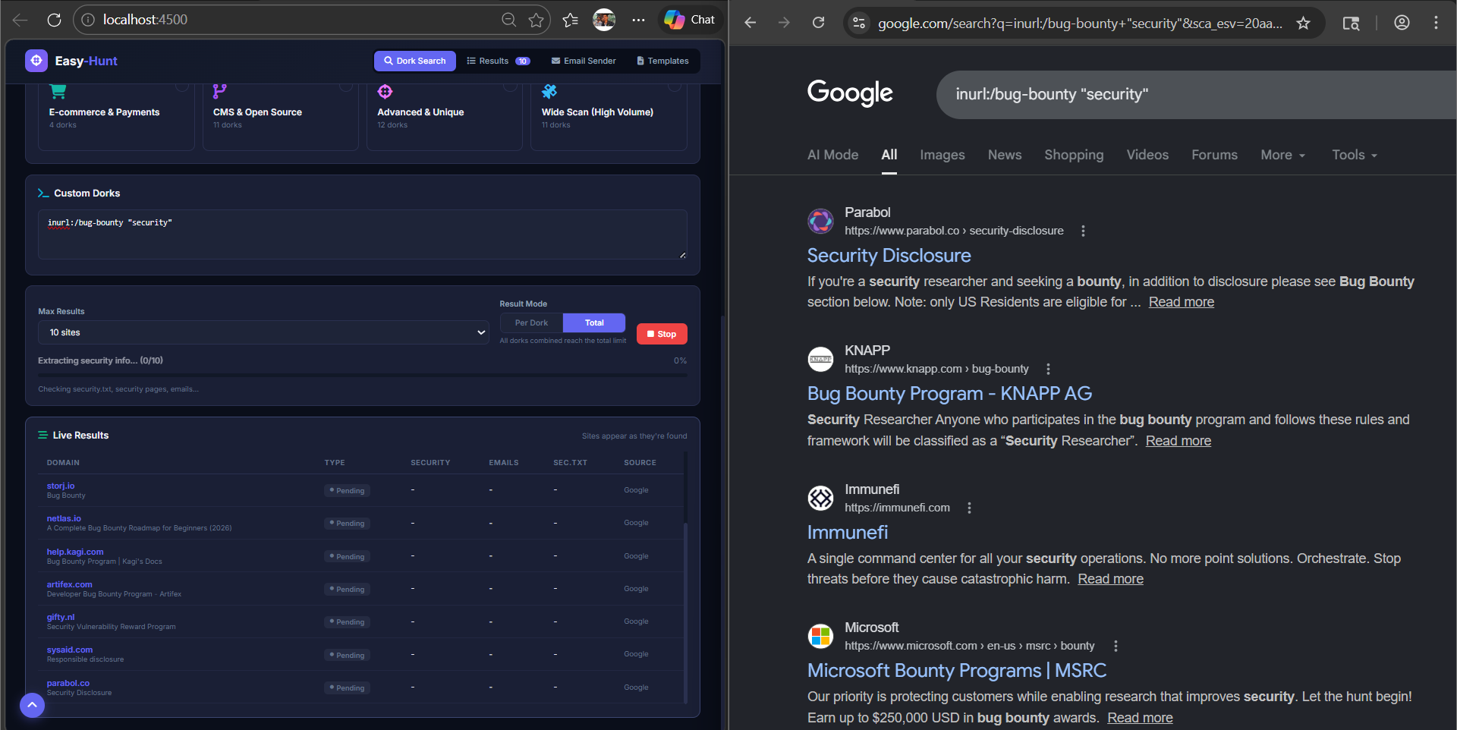Open the Copilot Chat sidebar
Screen dimensions: 1457x730
click(689, 20)
